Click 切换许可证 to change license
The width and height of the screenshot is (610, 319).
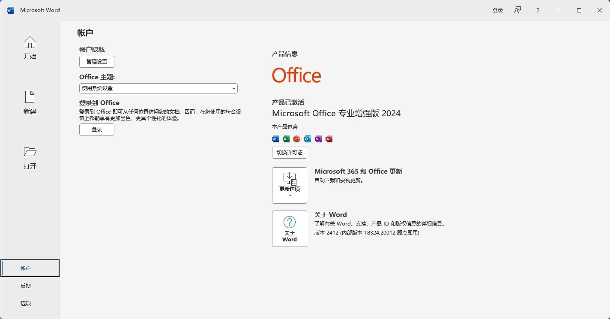coord(289,153)
